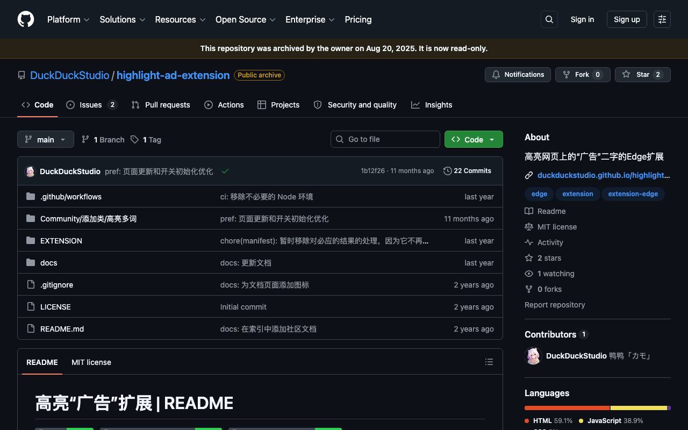This screenshot has height=430, width=688.
Task: Switch to the Security and quality tab
Action: point(355,105)
